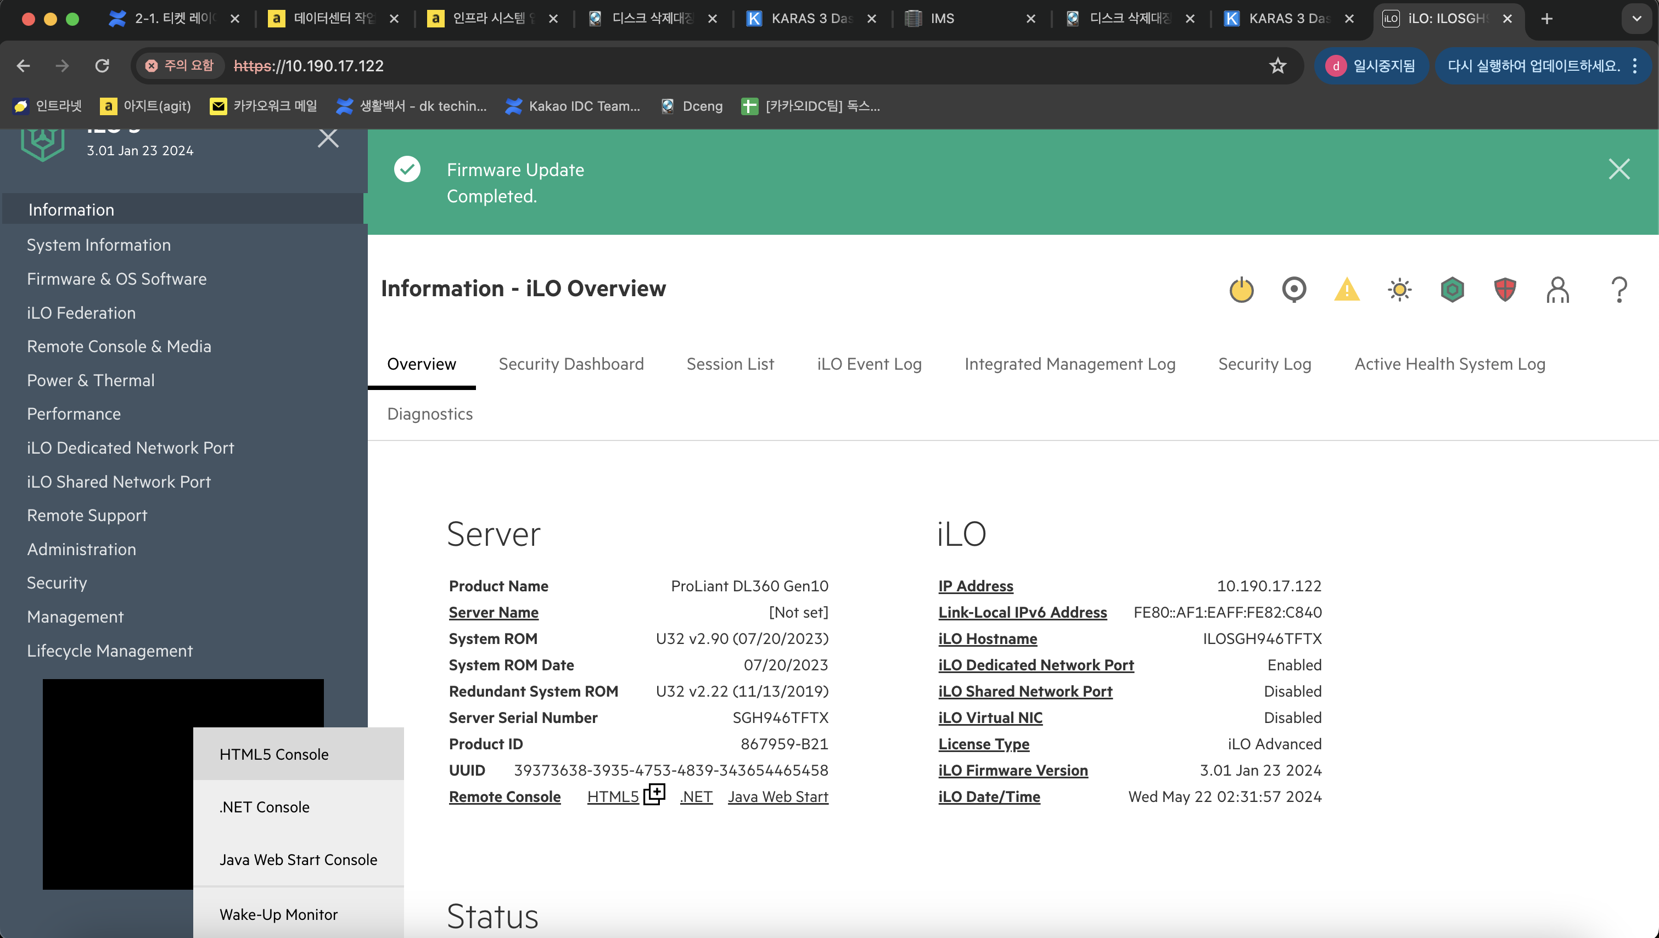Open the Active Health System Log tab
Viewport: 1659px width, 938px height.
[1450, 364]
